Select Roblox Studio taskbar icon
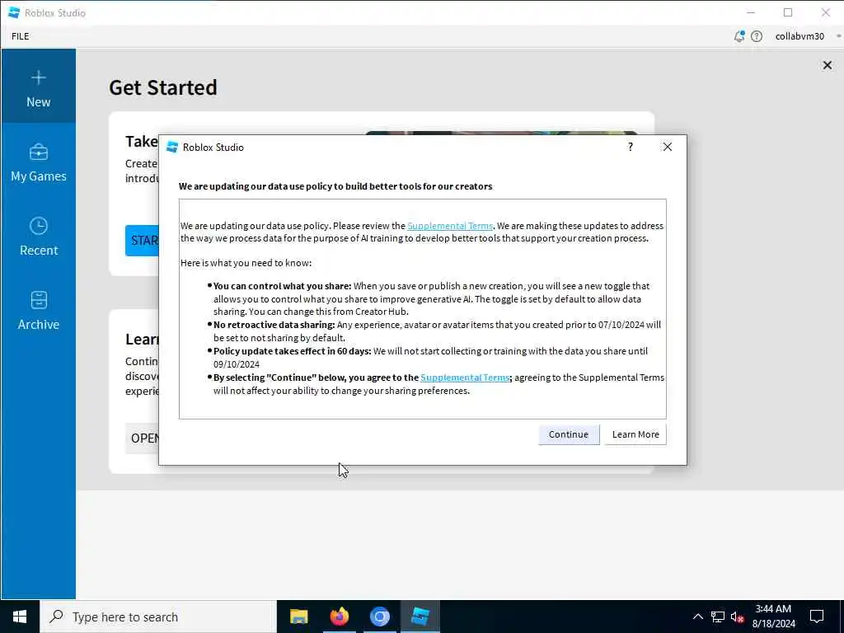 tap(420, 617)
